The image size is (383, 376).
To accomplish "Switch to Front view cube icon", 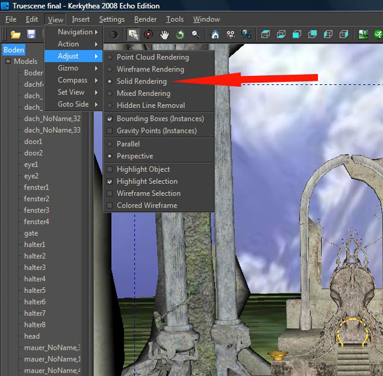I will click(x=297, y=34).
